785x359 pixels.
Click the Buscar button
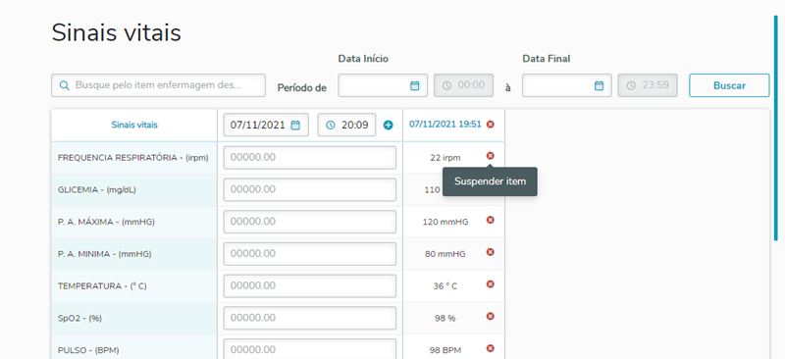729,85
